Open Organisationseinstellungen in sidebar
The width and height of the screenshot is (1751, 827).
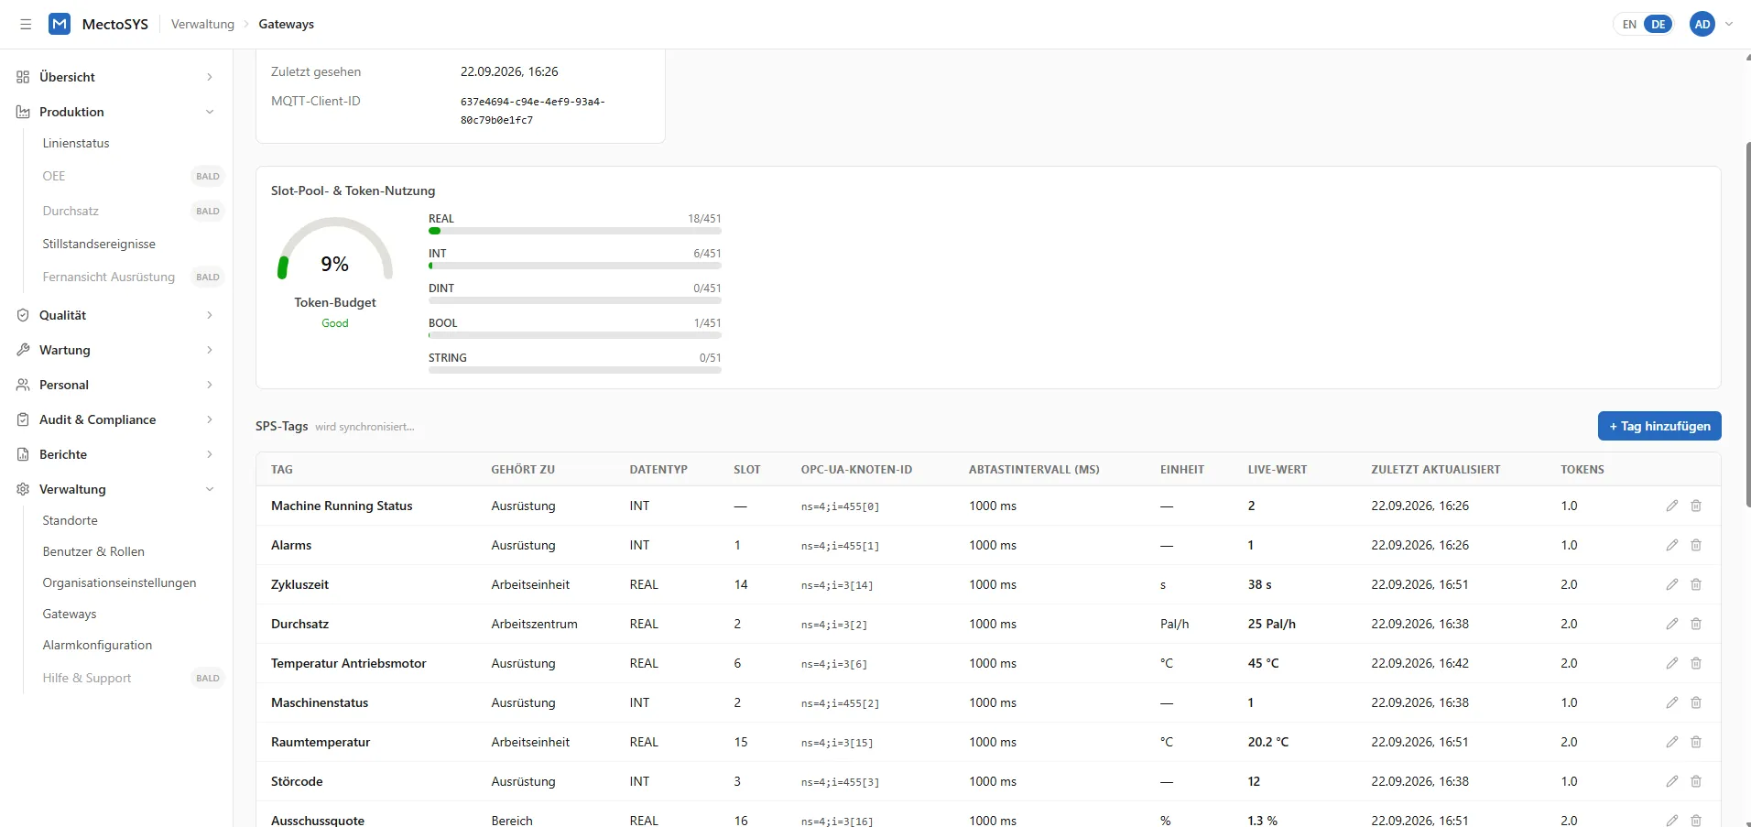[x=119, y=582]
